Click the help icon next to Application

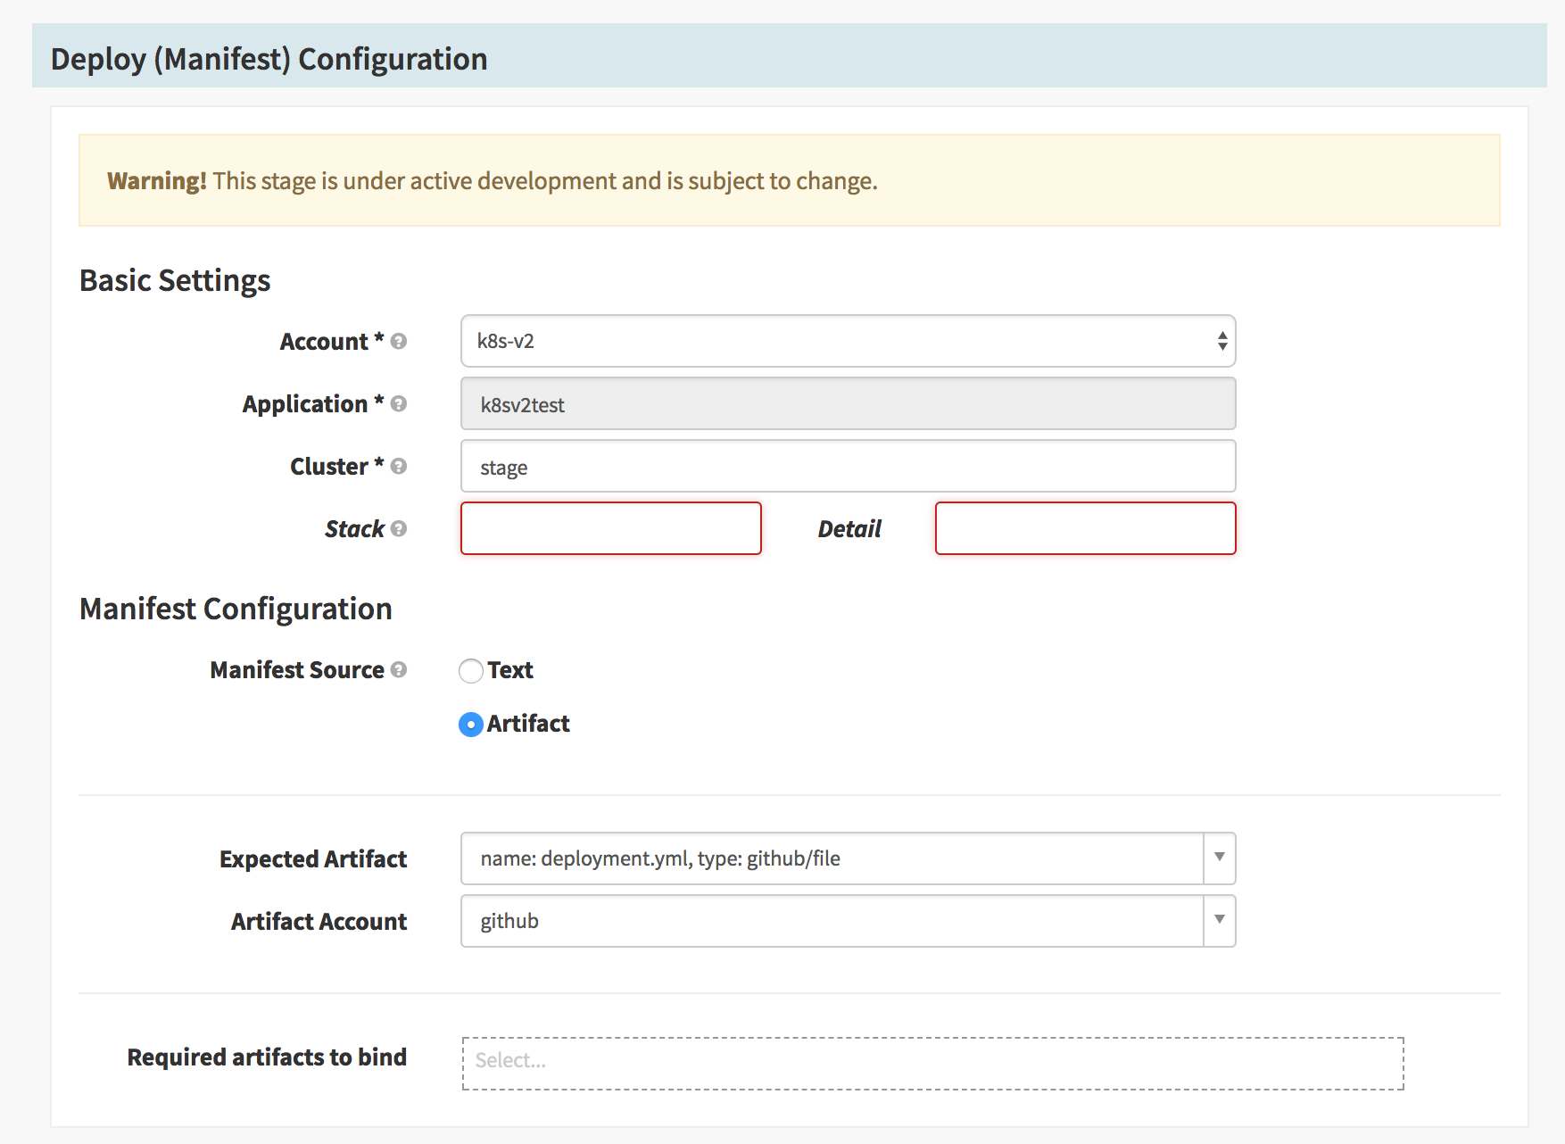coord(399,403)
